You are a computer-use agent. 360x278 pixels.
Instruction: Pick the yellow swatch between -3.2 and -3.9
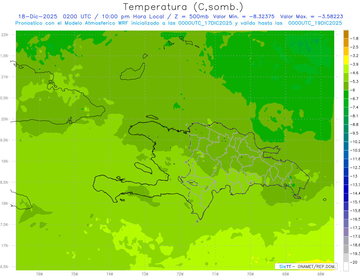pos(346,60)
